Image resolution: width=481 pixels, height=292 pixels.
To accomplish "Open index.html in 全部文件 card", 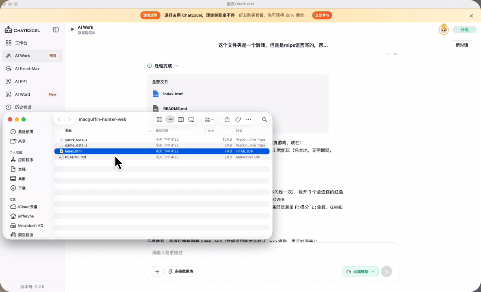I will point(168,94).
